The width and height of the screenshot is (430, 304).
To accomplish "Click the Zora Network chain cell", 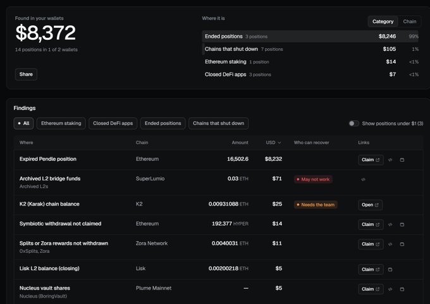I will (152, 243).
